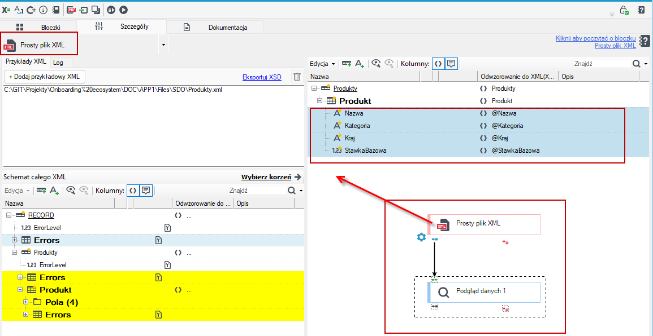This screenshot has height=336, width=653.
Task: Click the X= variables icon in top toolbar
Action: pos(6,10)
